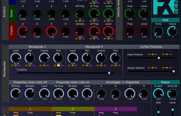This screenshot has width=181, height=116.
Task: Click the note-on Level knob
Action: pyautogui.click(x=87, y=93)
